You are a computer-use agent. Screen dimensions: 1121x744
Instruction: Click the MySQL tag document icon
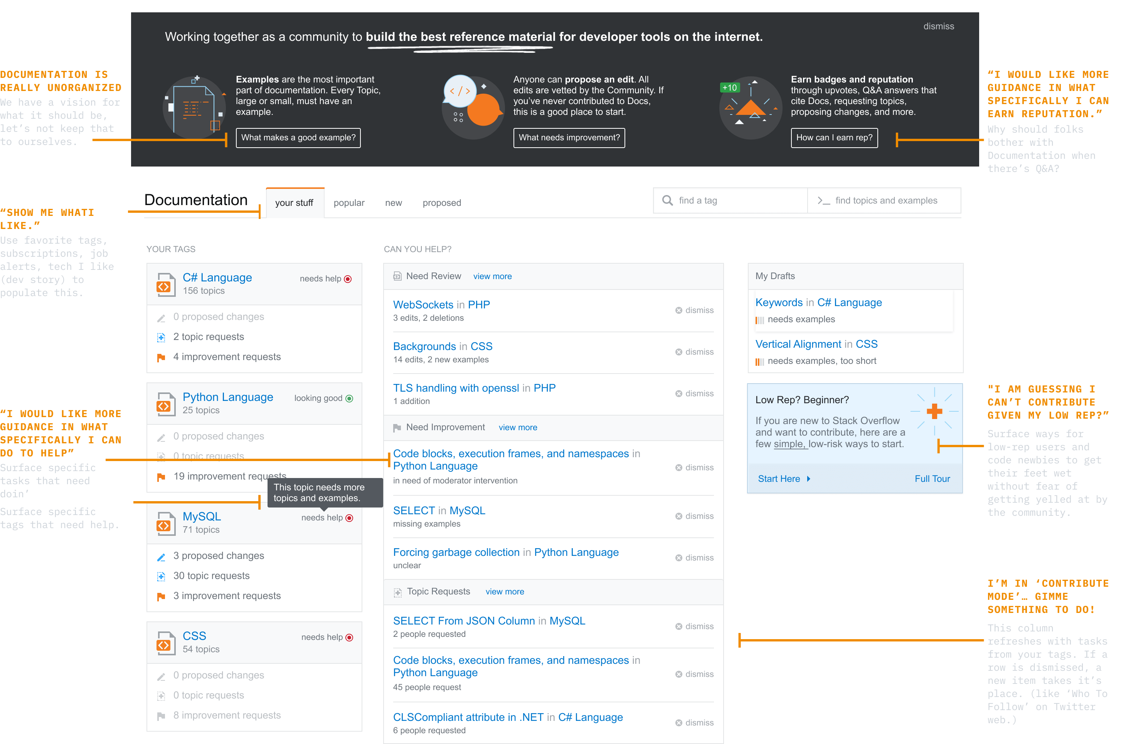[165, 524]
